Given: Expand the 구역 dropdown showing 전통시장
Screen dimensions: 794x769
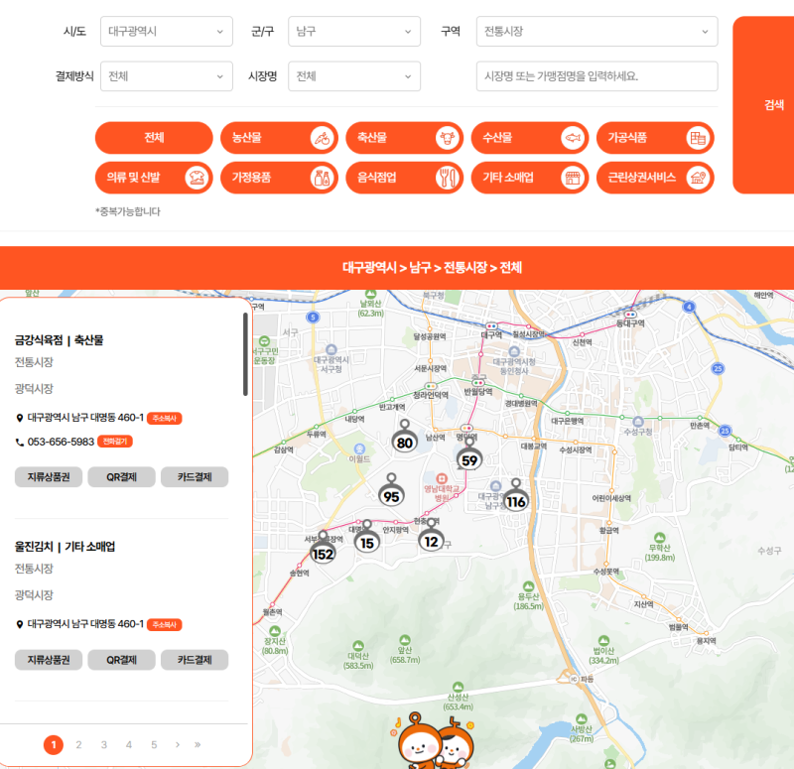Looking at the screenshot, I should pos(596,32).
